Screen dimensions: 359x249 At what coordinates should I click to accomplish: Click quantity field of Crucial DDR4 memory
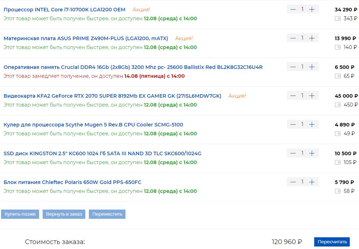coord(302,66)
